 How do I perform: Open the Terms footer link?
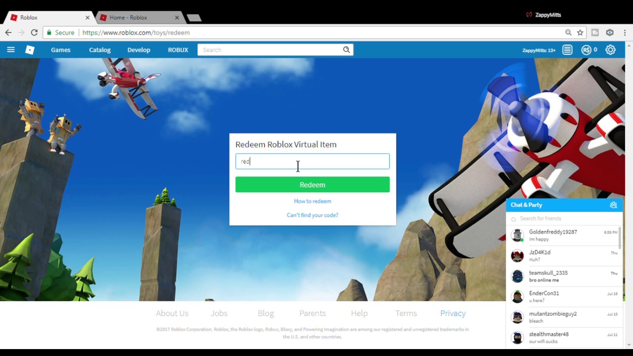coord(406,313)
